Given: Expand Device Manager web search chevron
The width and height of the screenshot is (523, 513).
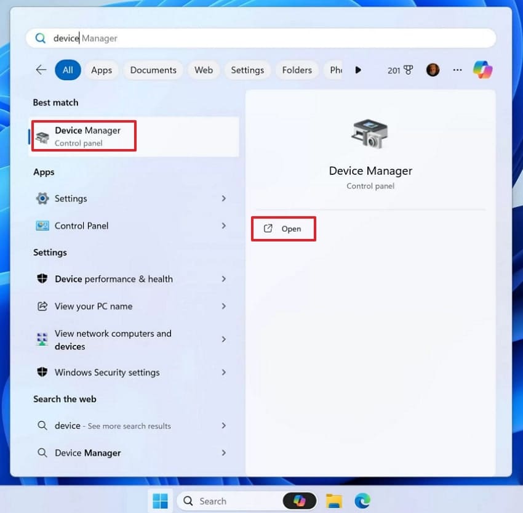Looking at the screenshot, I should (x=223, y=453).
